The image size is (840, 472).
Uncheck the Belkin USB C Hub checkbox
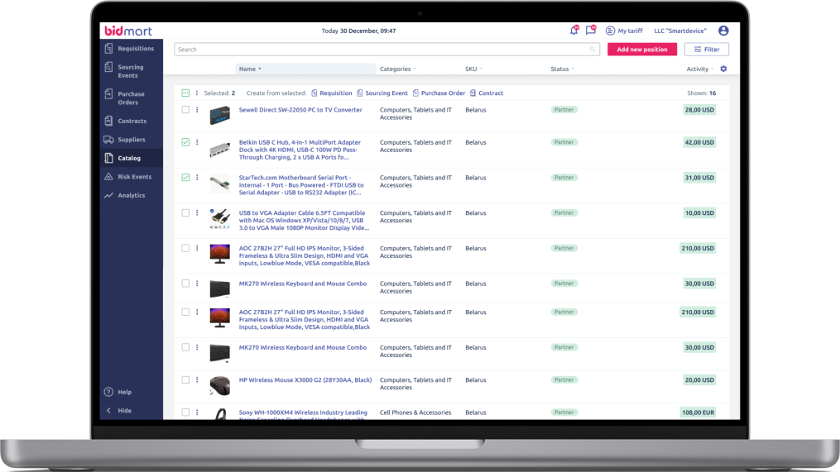pyautogui.click(x=185, y=142)
